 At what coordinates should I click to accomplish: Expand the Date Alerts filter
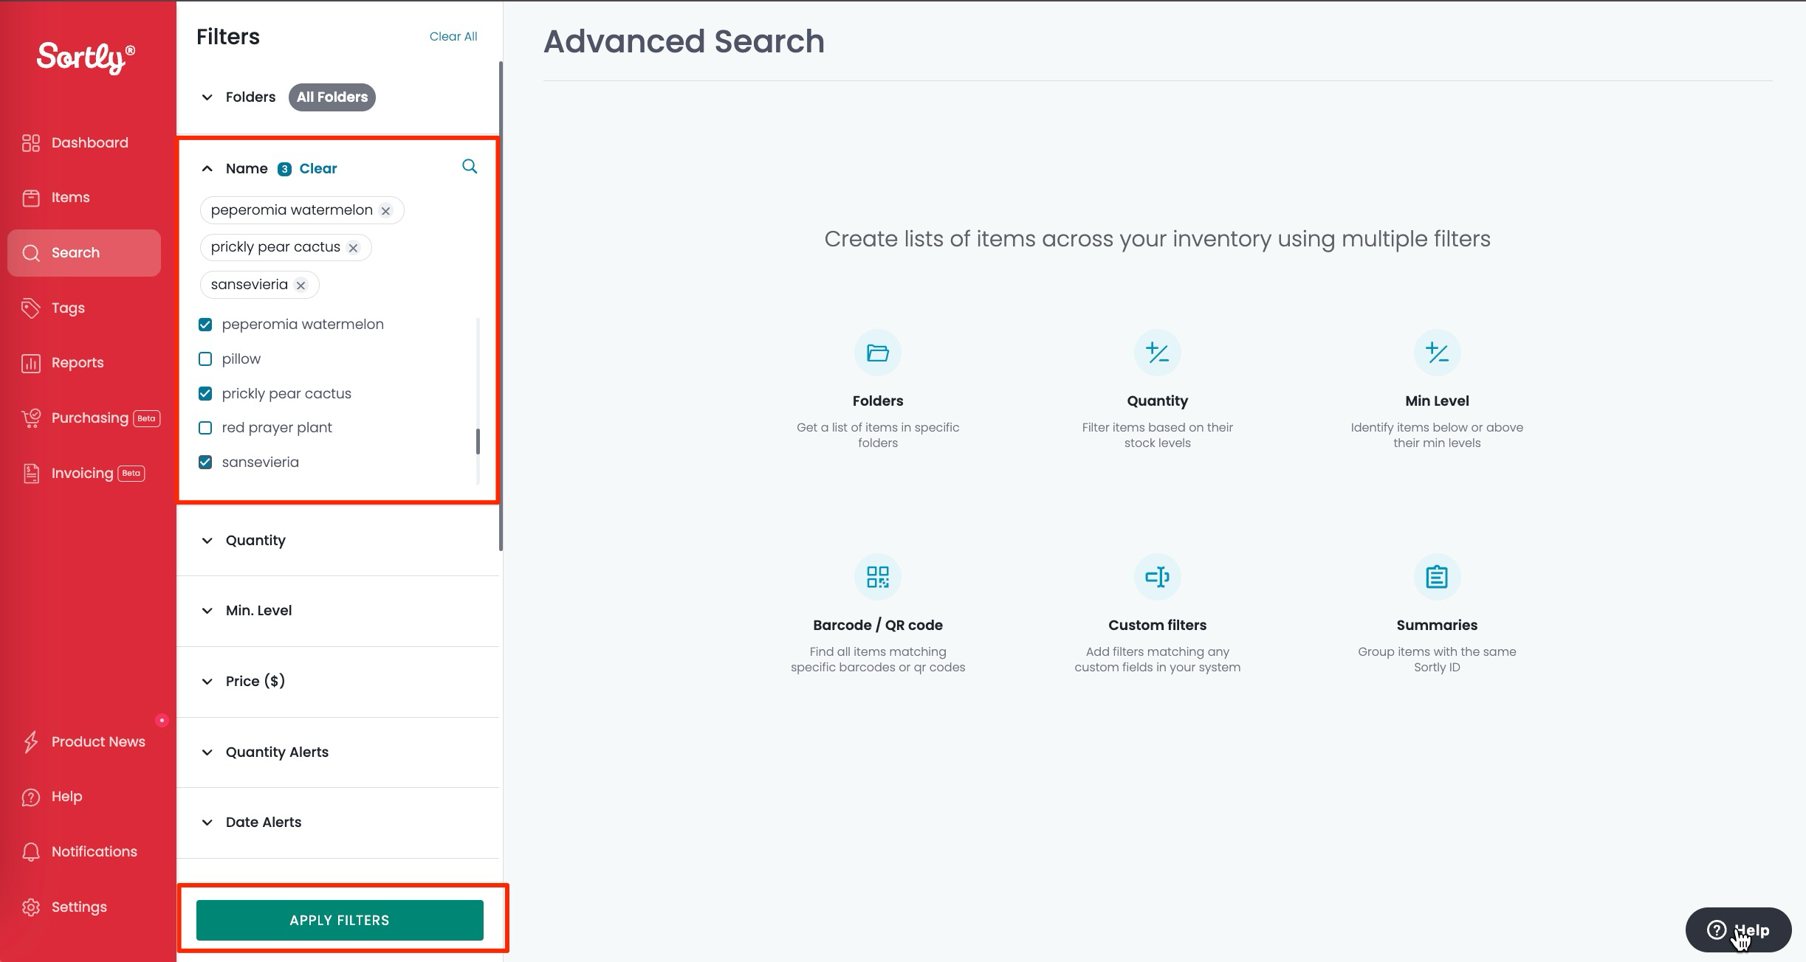point(207,823)
